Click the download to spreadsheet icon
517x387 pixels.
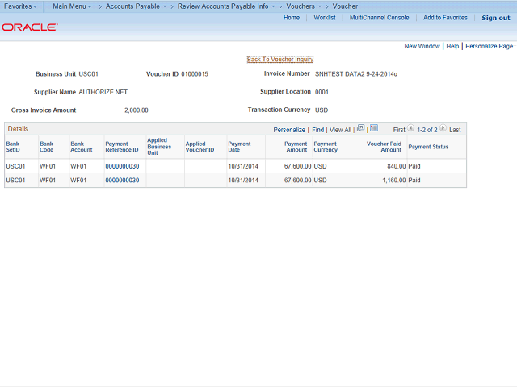click(374, 129)
